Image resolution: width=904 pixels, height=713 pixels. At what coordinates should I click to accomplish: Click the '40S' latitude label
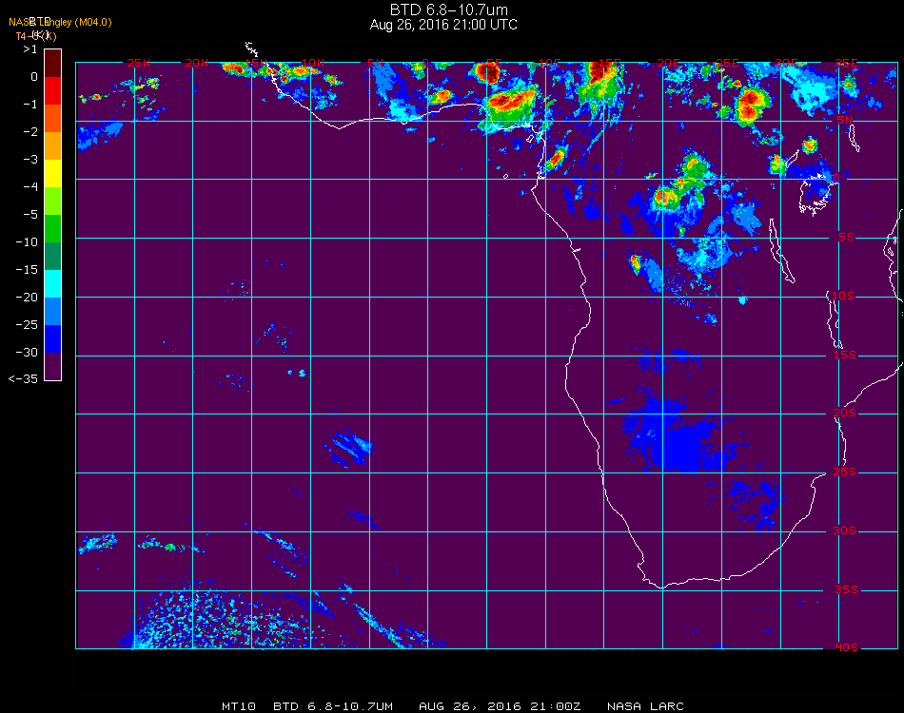pos(846,648)
